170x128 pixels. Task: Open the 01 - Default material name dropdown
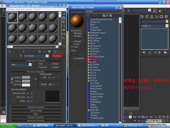click(x=47, y=56)
